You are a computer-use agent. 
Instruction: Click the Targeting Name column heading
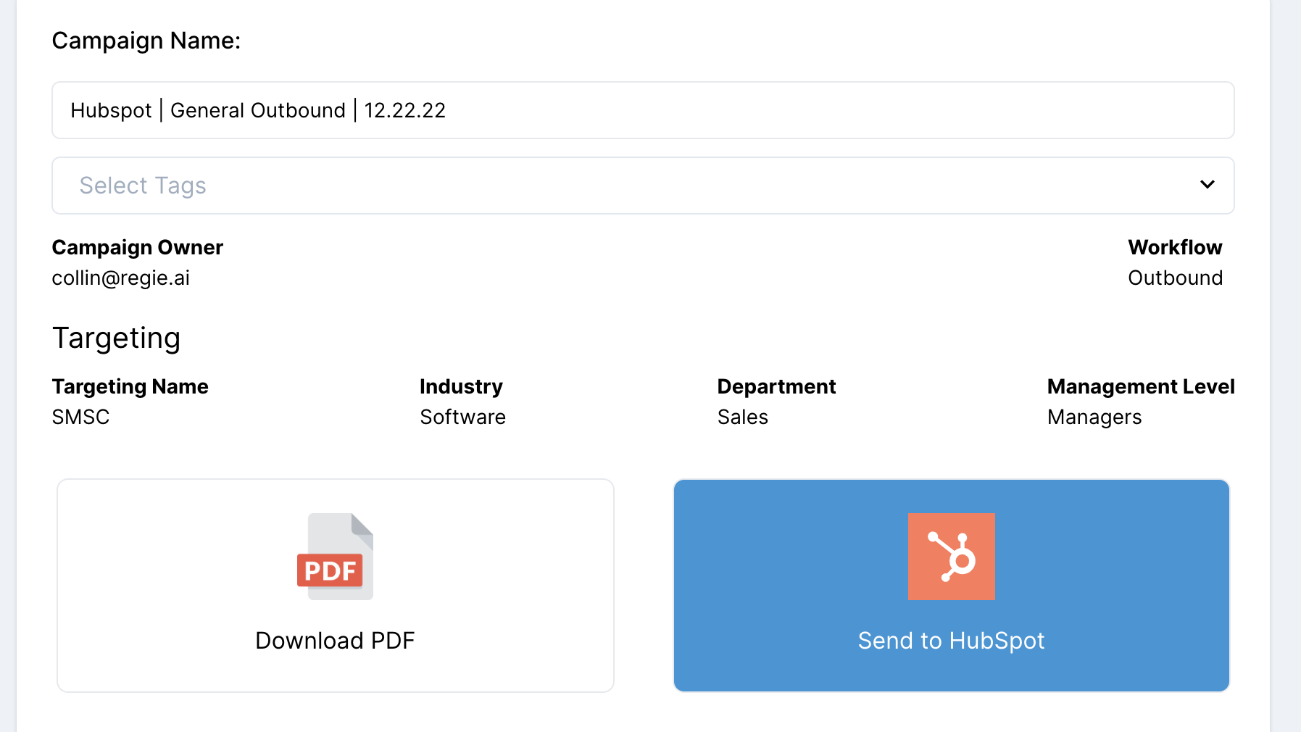(130, 387)
